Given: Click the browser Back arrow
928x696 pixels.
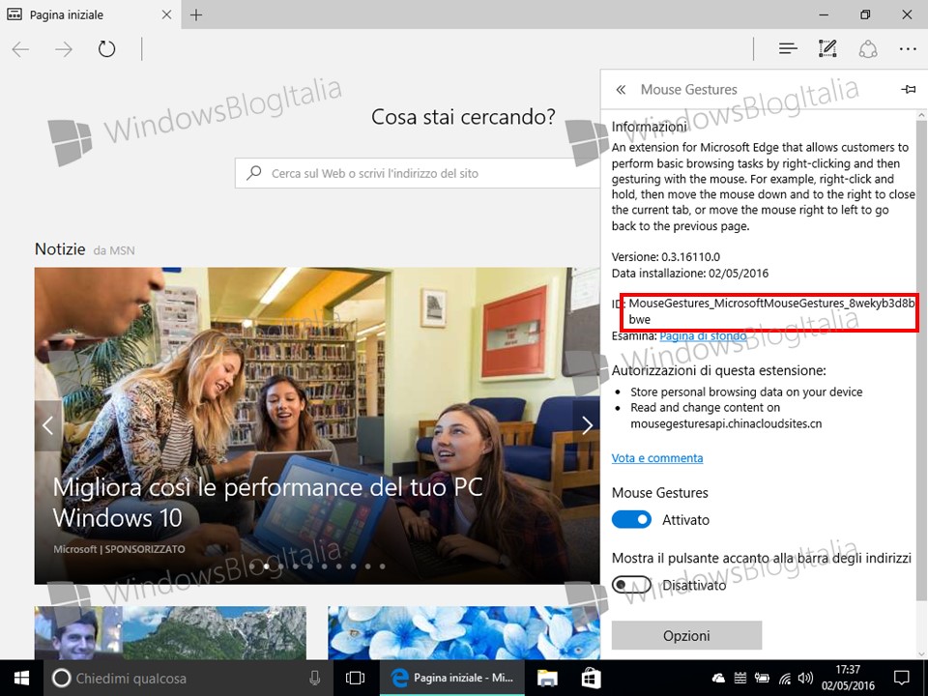Looking at the screenshot, I should pos(20,49).
